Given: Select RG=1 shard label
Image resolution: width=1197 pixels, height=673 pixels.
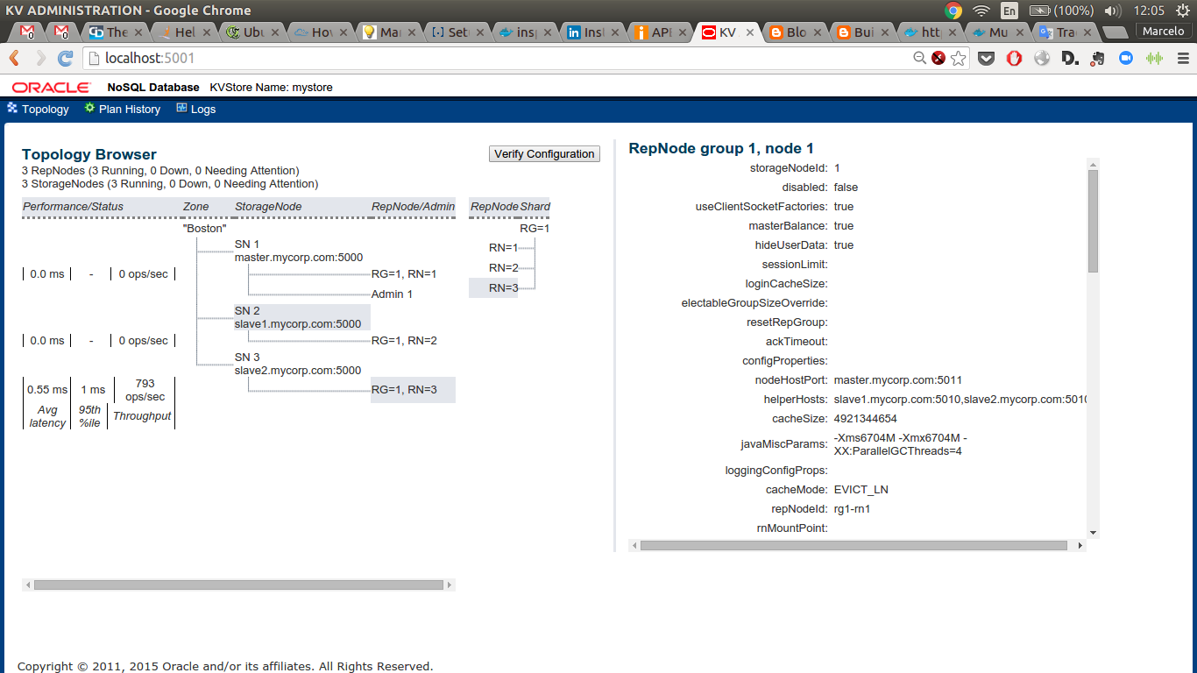Looking at the screenshot, I should point(535,228).
